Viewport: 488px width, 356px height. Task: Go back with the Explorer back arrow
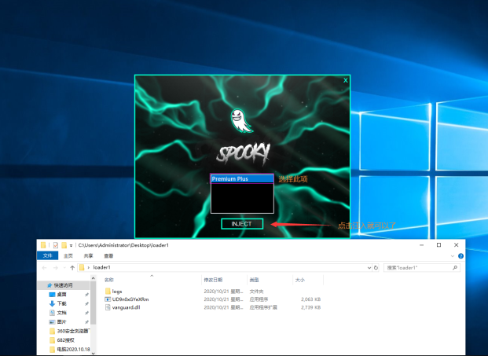[x=44, y=268]
